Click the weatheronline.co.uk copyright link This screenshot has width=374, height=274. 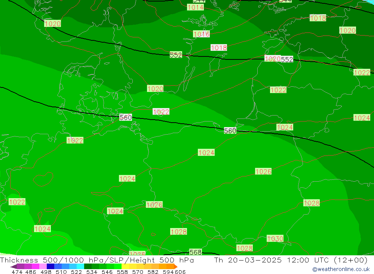341,269
